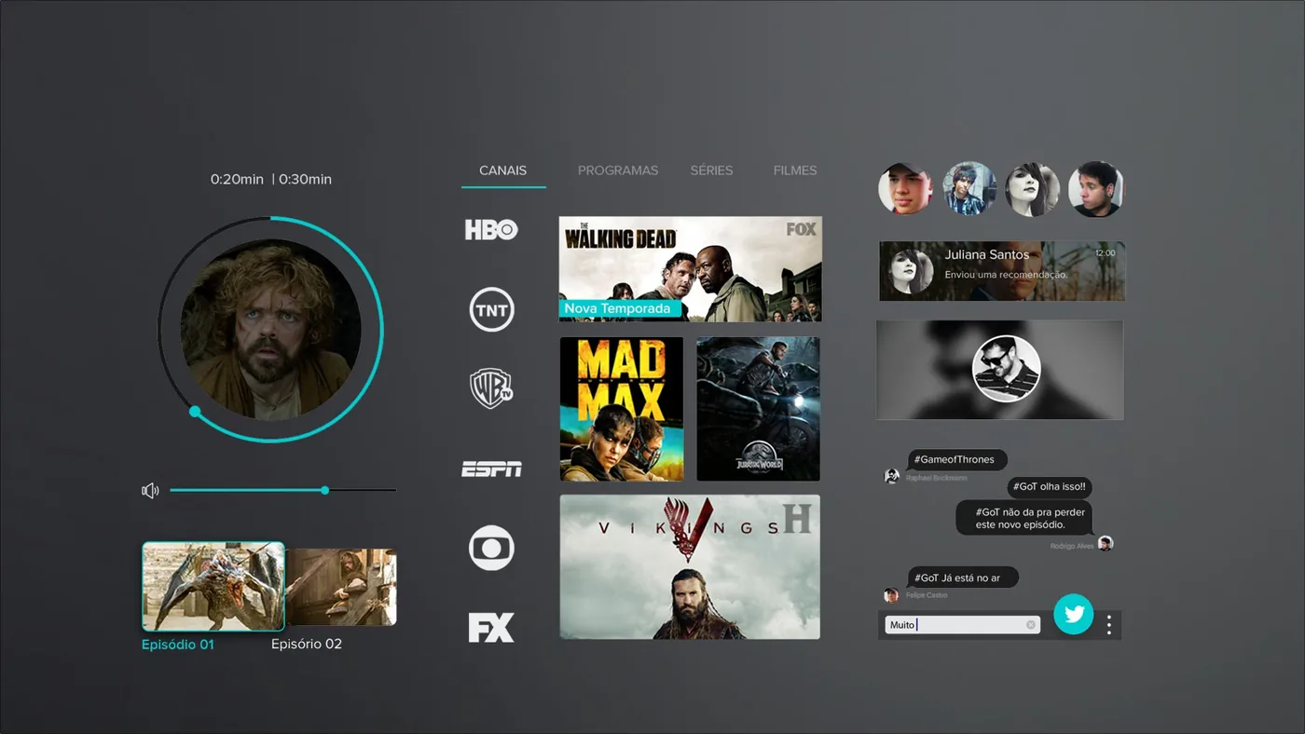Select the Episódio 01 label
The image size is (1305, 734).
pos(178,644)
